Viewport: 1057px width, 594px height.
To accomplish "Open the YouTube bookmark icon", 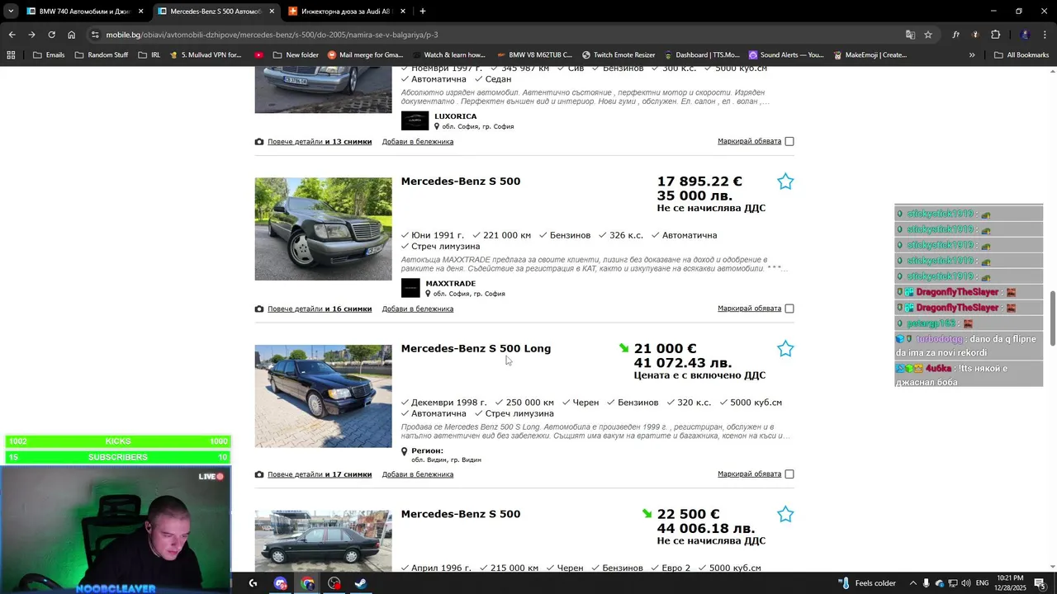I will click(259, 55).
